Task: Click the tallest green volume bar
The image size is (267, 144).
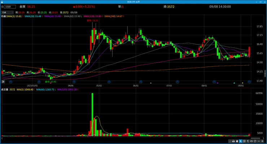Action: [x=92, y=115]
